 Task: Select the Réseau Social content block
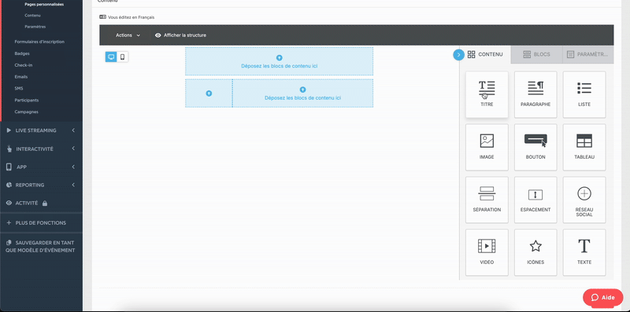tap(584, 200)
